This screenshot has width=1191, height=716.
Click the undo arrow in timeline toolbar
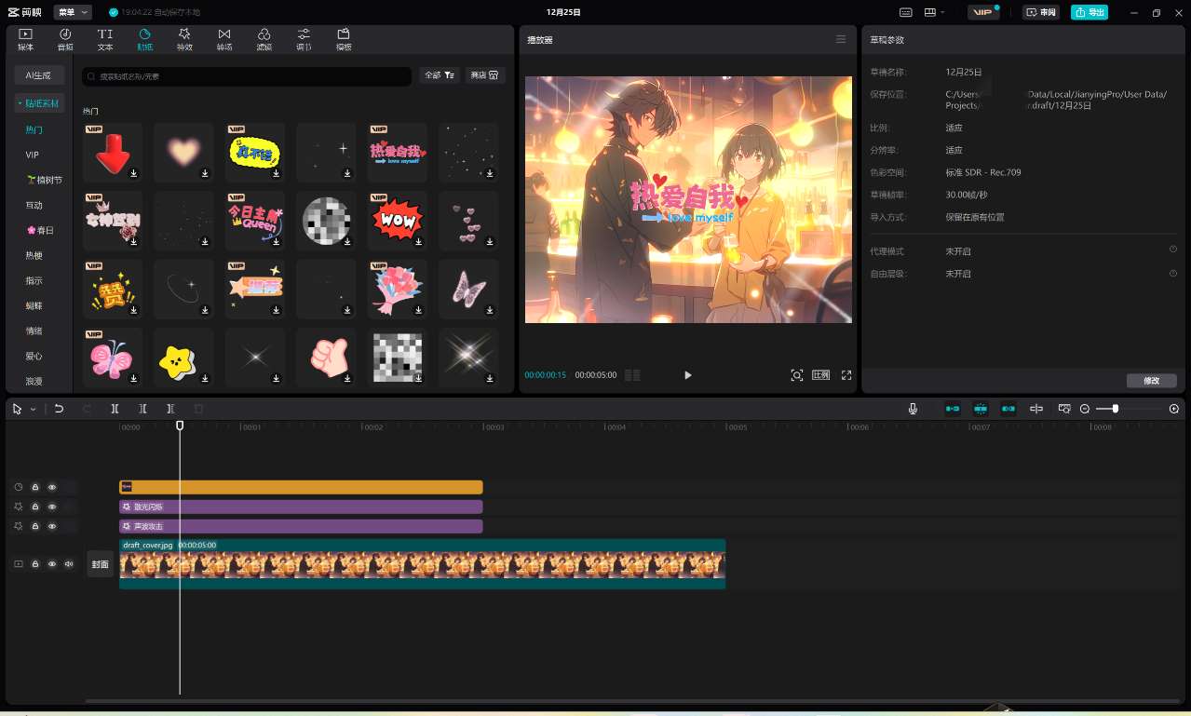click(60, 409)
